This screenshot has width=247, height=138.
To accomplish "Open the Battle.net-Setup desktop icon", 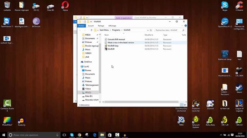I will point(225,55).
